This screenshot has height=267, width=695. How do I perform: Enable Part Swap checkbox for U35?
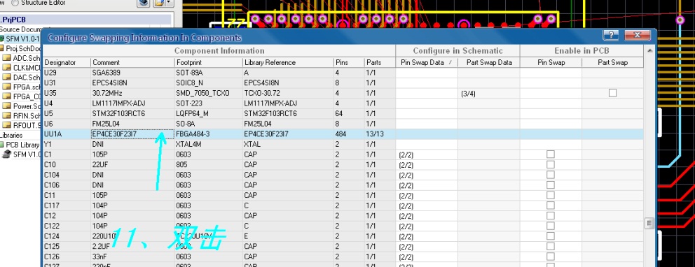pyautogui.click(x=612, y=93)
